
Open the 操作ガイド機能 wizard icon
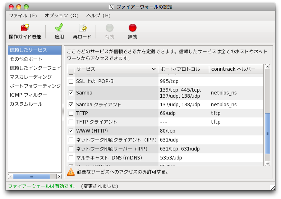25,28
